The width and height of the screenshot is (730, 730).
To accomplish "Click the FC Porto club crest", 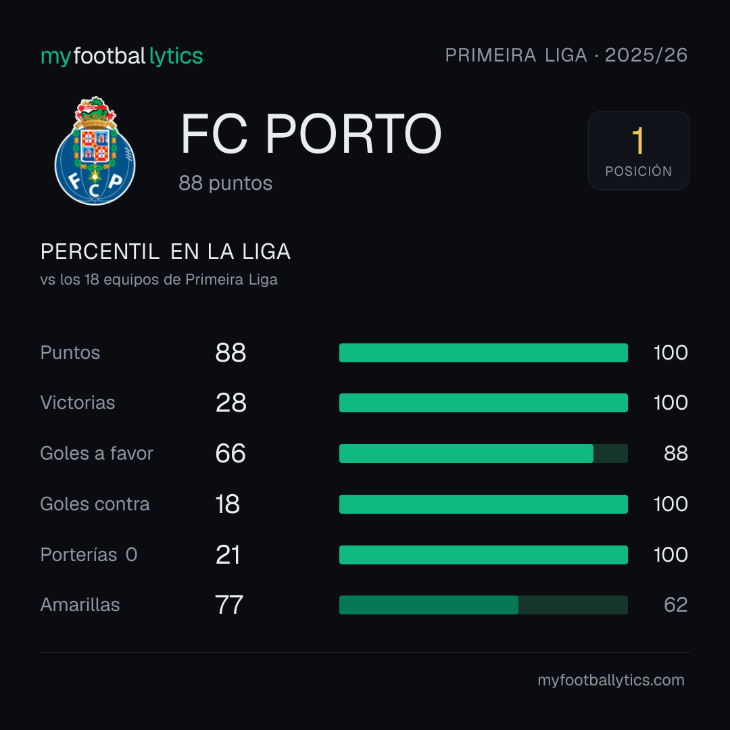I will (x=95, y=151).
